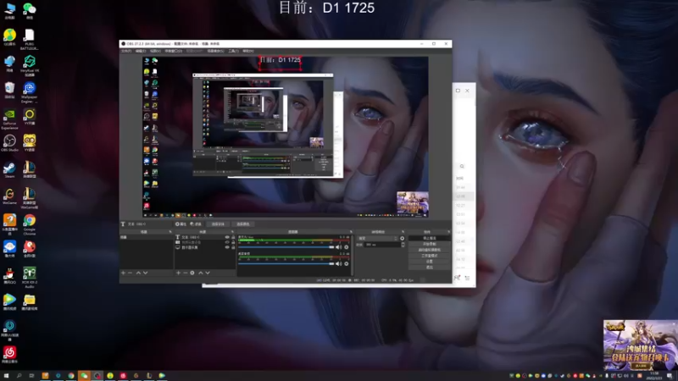The image size is (678, 381).
Task: Click Start Recording (开始录制) button
Action: 430,244
